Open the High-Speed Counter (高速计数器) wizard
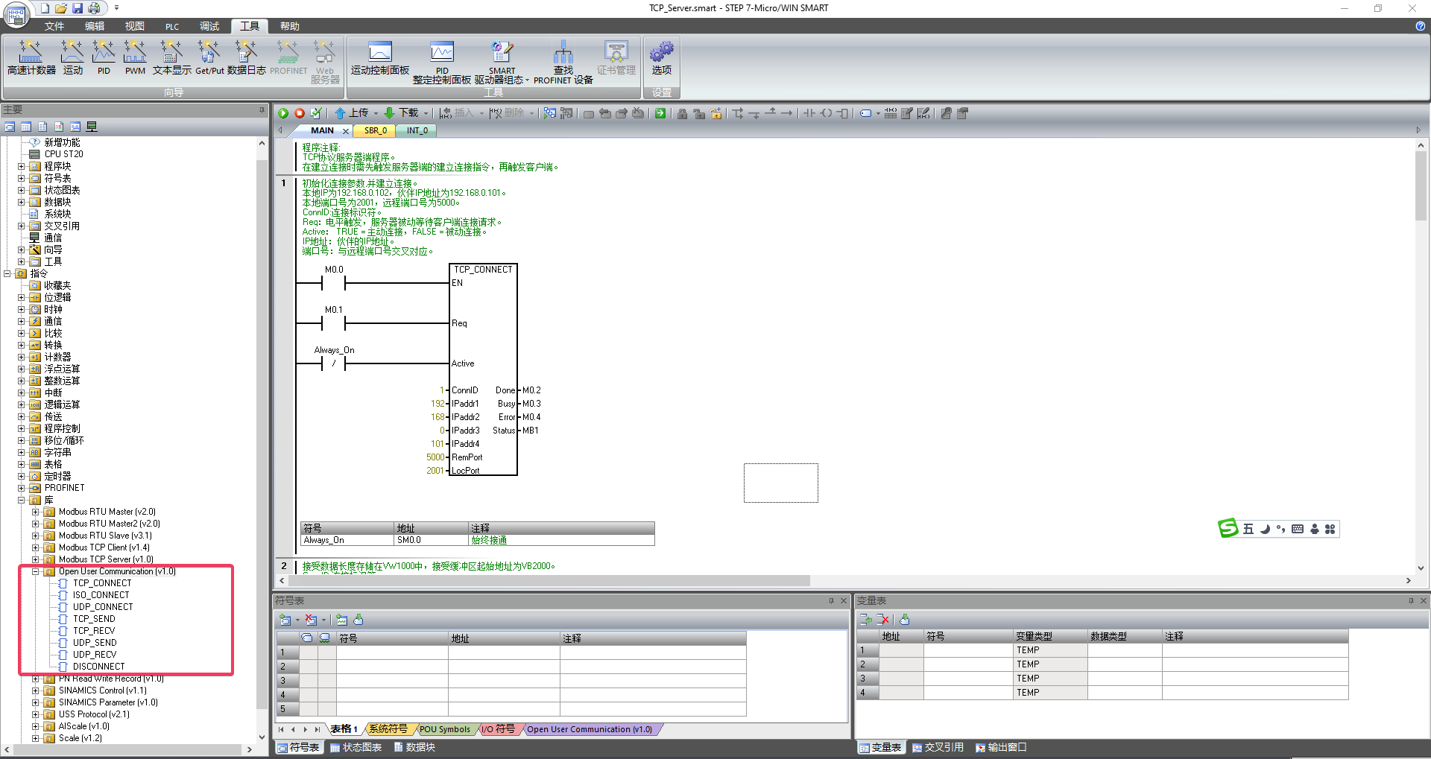This screenshot has height=759, width=1431. (31, 57)
